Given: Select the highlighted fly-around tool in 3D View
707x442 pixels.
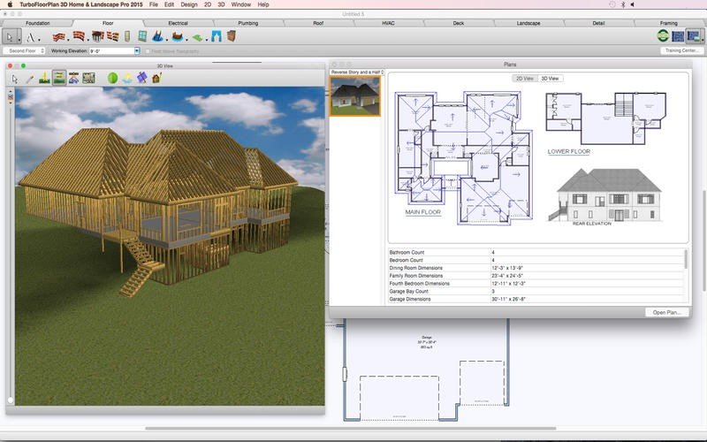Looking at the screenshot, I should (x=58, y=78).
